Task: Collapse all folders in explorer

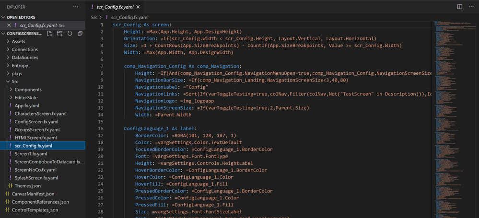Action: tap(80, 33)
